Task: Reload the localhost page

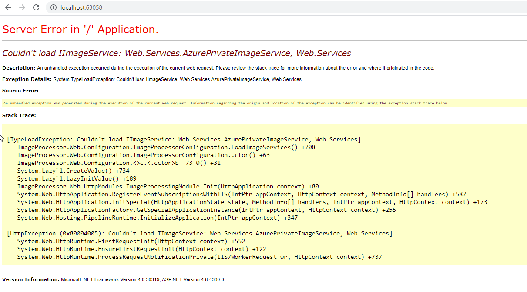Action: click(x=36, y=7)
